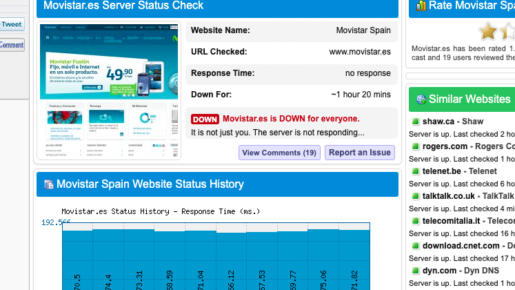Click the 192.566 axis label on chart

[56, 222]
